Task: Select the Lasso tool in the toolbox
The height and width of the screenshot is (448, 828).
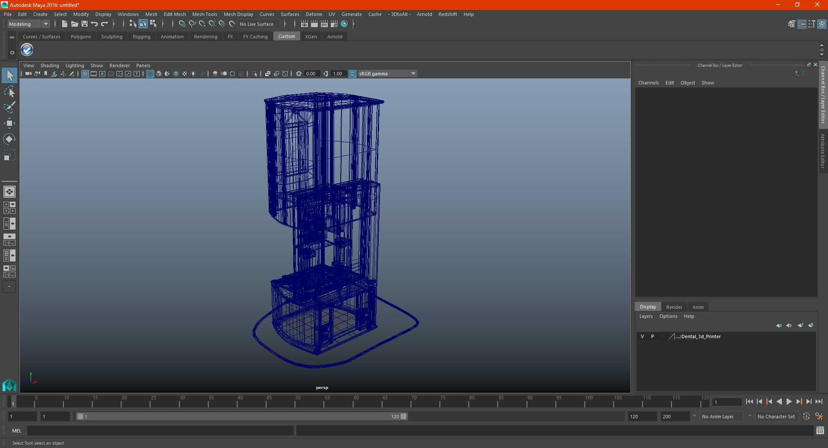Action: [9, 91]
